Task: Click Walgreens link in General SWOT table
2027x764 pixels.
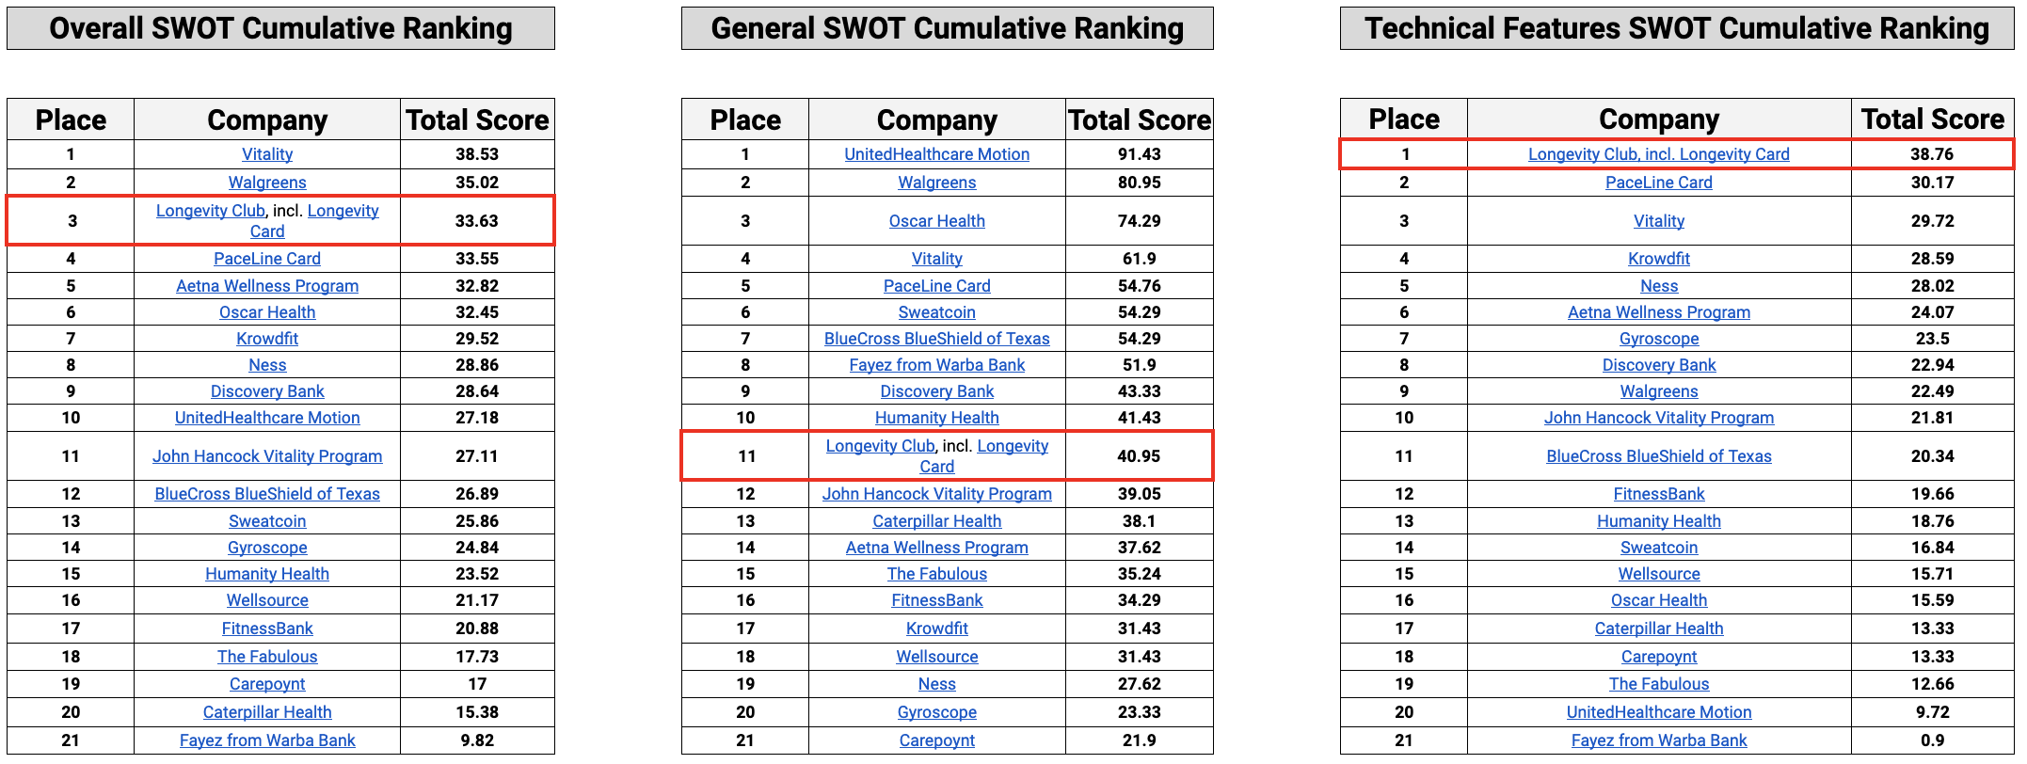Action: pos(936,183)
